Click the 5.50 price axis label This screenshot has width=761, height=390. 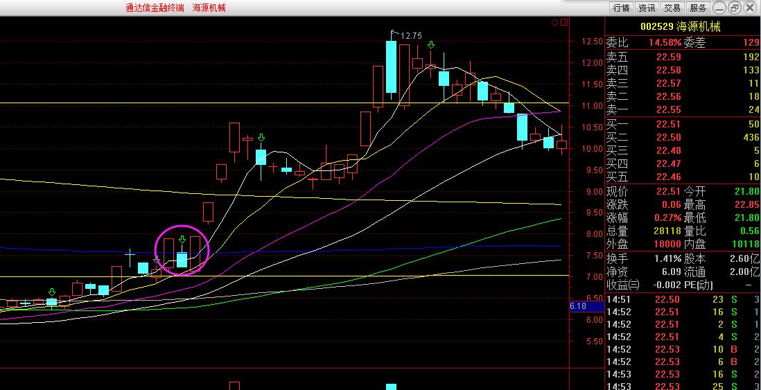click(x=594, y=342)
